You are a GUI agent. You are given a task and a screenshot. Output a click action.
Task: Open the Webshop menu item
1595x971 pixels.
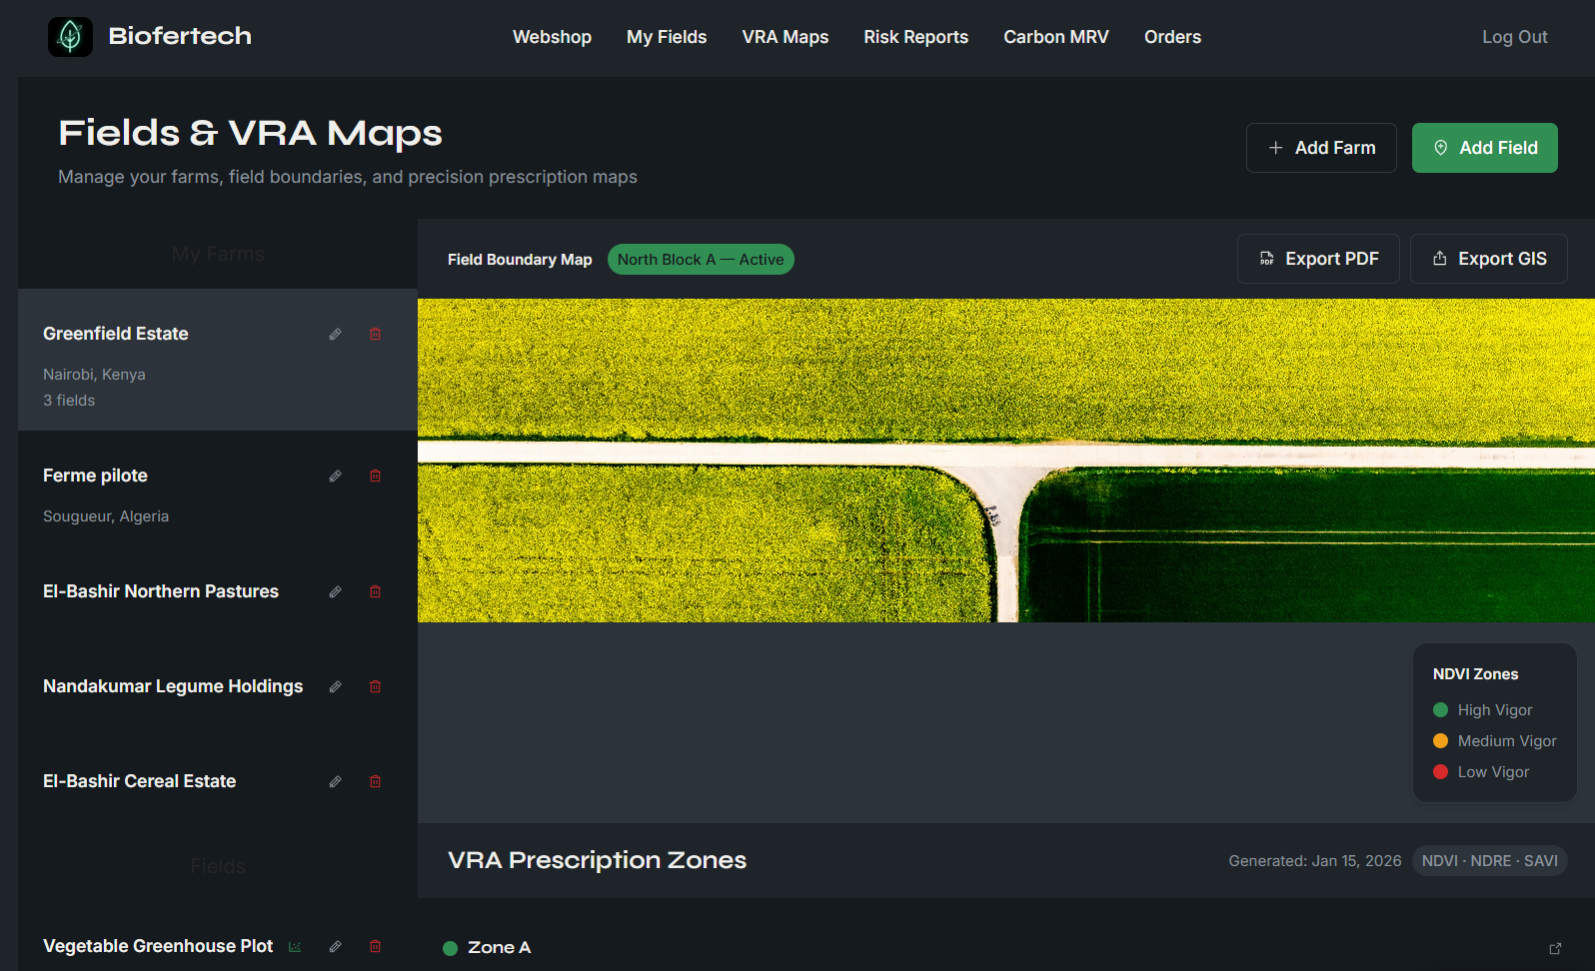tap(552, 37)
